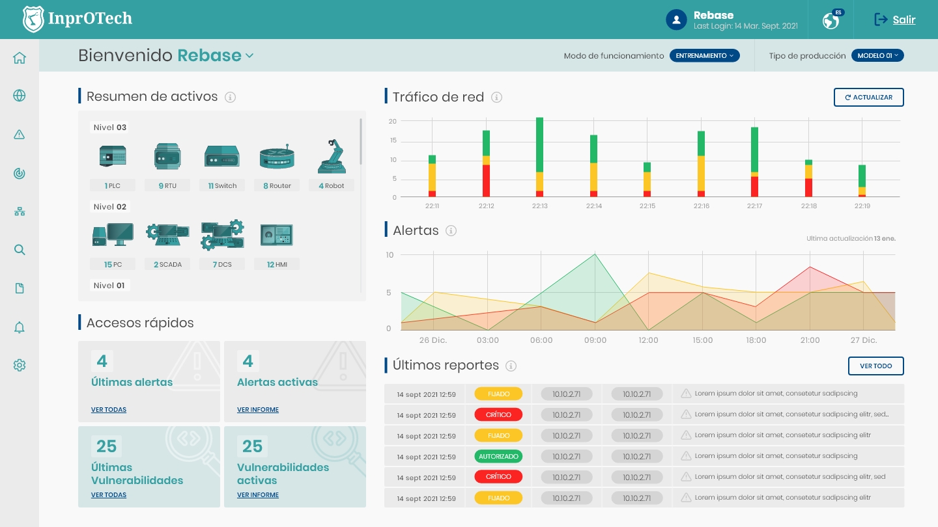Image resolution: width=938 pixels, height=527 pixels.
Task: Select the HMI asset icon
Action: coord(277,236)
